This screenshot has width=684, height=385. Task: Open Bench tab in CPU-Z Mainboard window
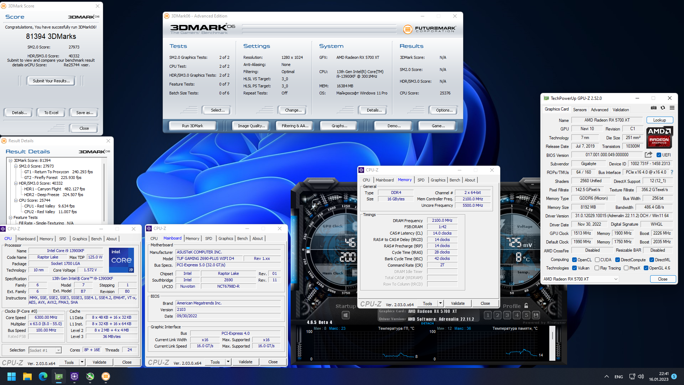[242, 238]
